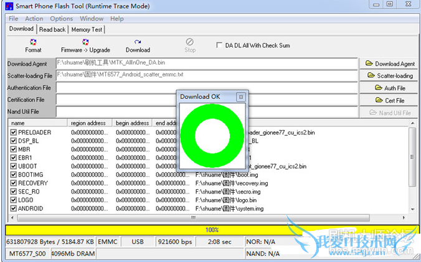Close the Download OK popup
This screenshot has height=262, width=421.
click(x=241, y=97)
